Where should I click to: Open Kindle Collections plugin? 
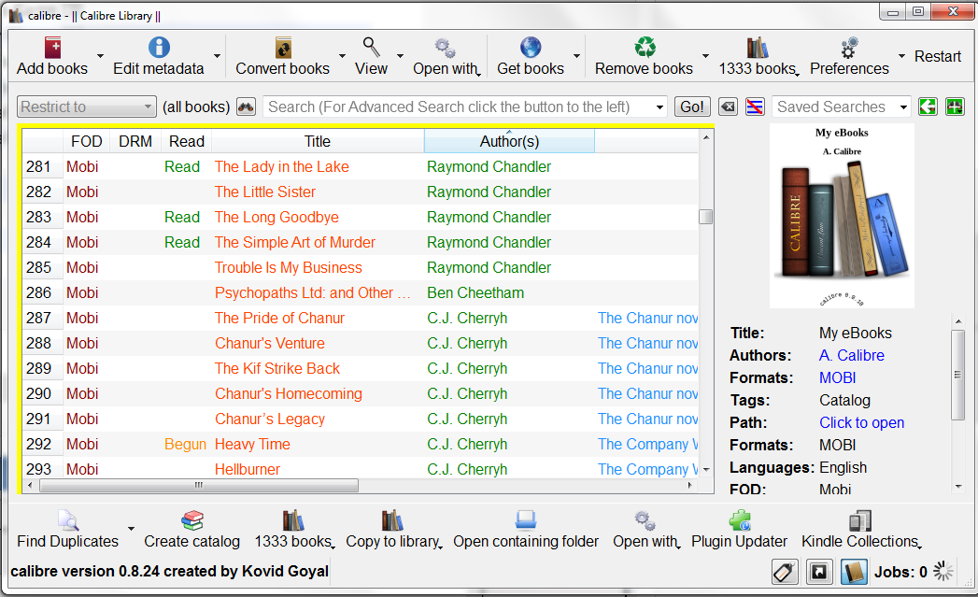click(860, 530)
